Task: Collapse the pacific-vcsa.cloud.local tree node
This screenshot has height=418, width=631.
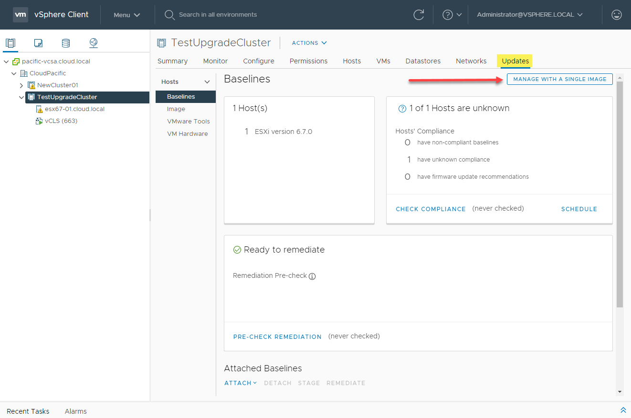Action: coord(6,61)
